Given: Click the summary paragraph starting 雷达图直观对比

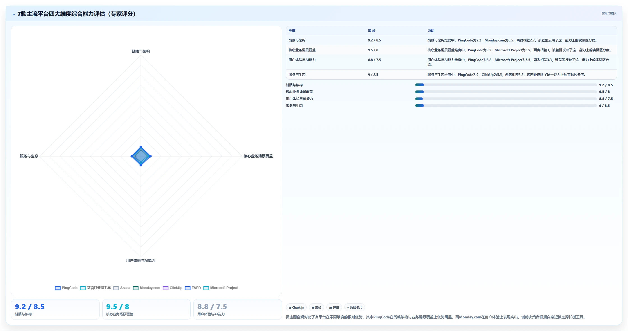Looking at the screenshot, I should pos(436,317).
